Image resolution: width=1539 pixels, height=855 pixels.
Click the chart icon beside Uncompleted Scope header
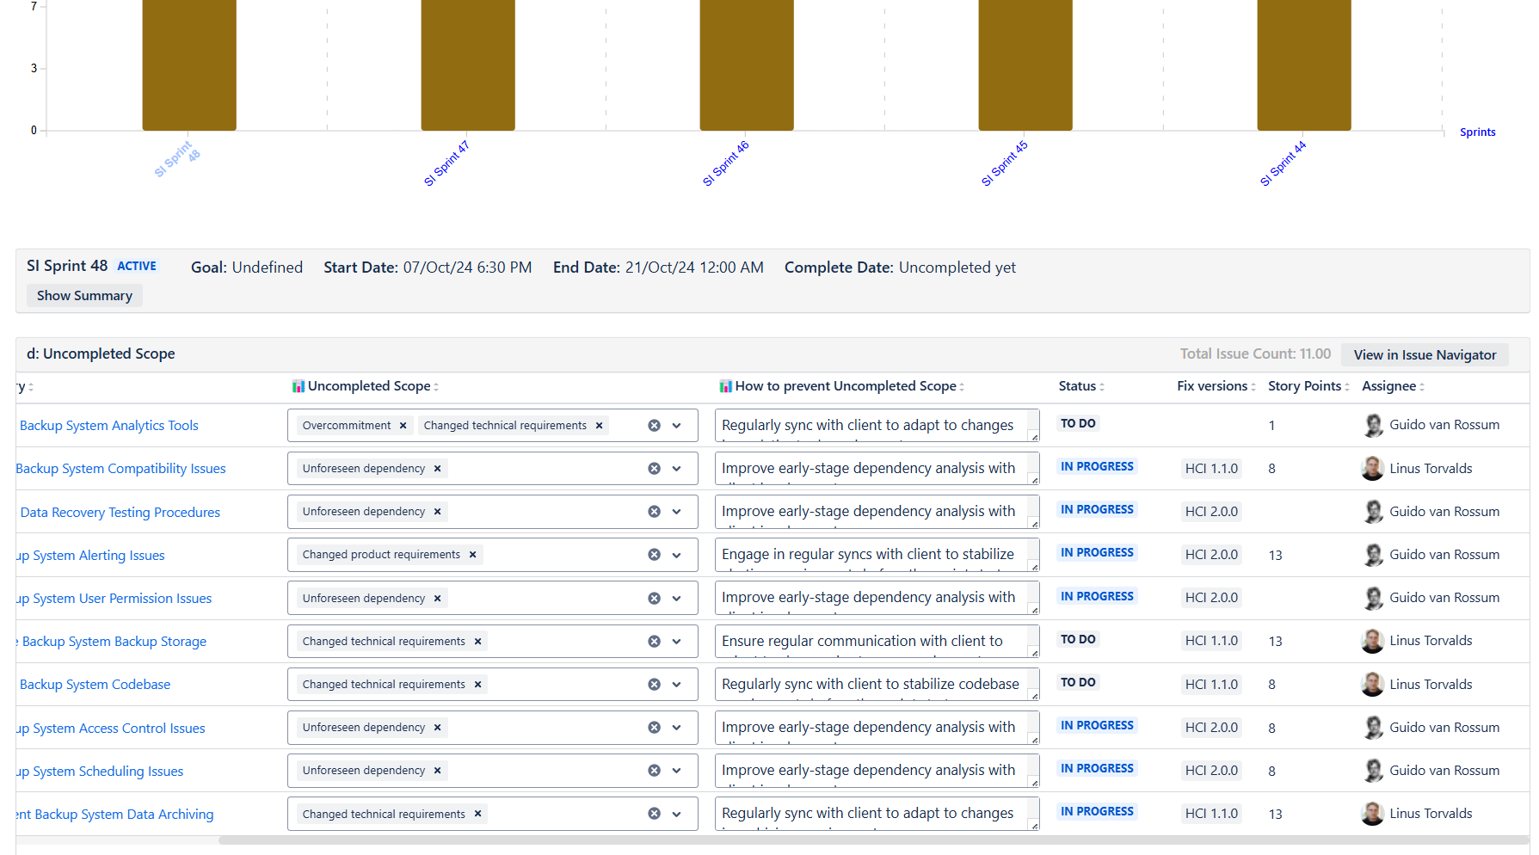click(x=299, y=385)
